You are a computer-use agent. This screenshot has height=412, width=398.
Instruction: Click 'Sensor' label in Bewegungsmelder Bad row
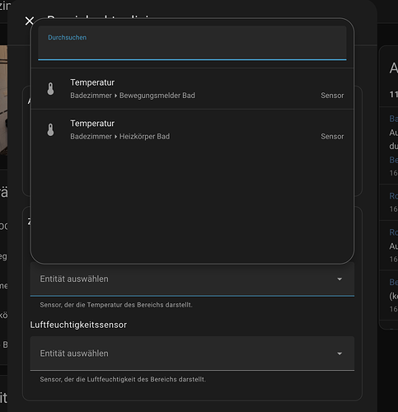pos(332,96)
